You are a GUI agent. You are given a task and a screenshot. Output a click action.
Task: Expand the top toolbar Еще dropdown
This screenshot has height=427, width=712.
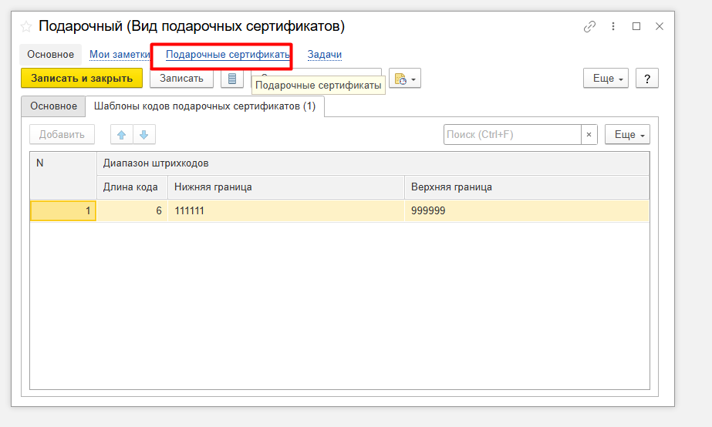[606, 79]
